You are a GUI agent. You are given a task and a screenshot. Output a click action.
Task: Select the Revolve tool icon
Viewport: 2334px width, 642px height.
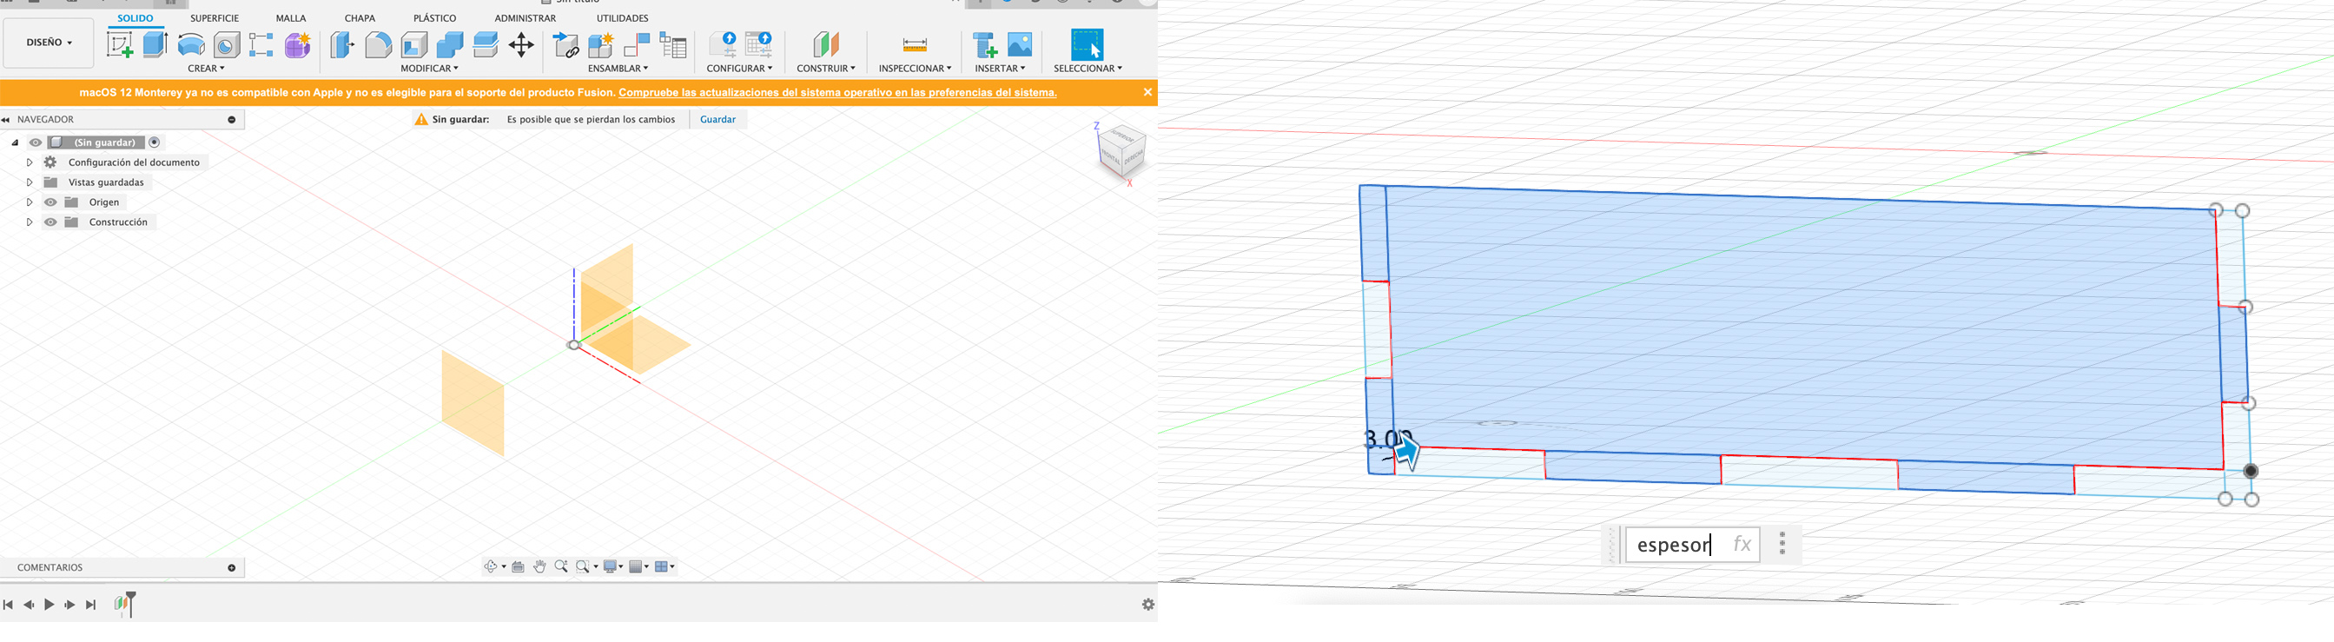191,44
